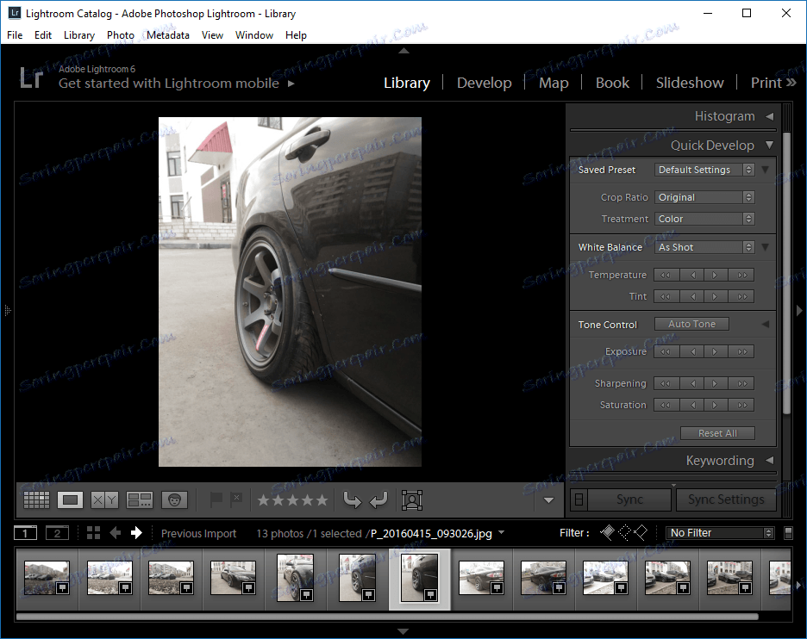
Task: Filter by rejected photos
Action: point(641,532)
